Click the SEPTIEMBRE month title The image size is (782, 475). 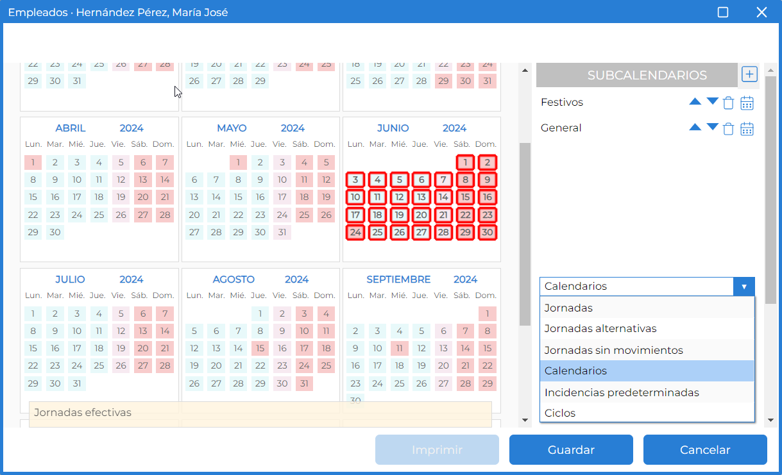[398, 279]
